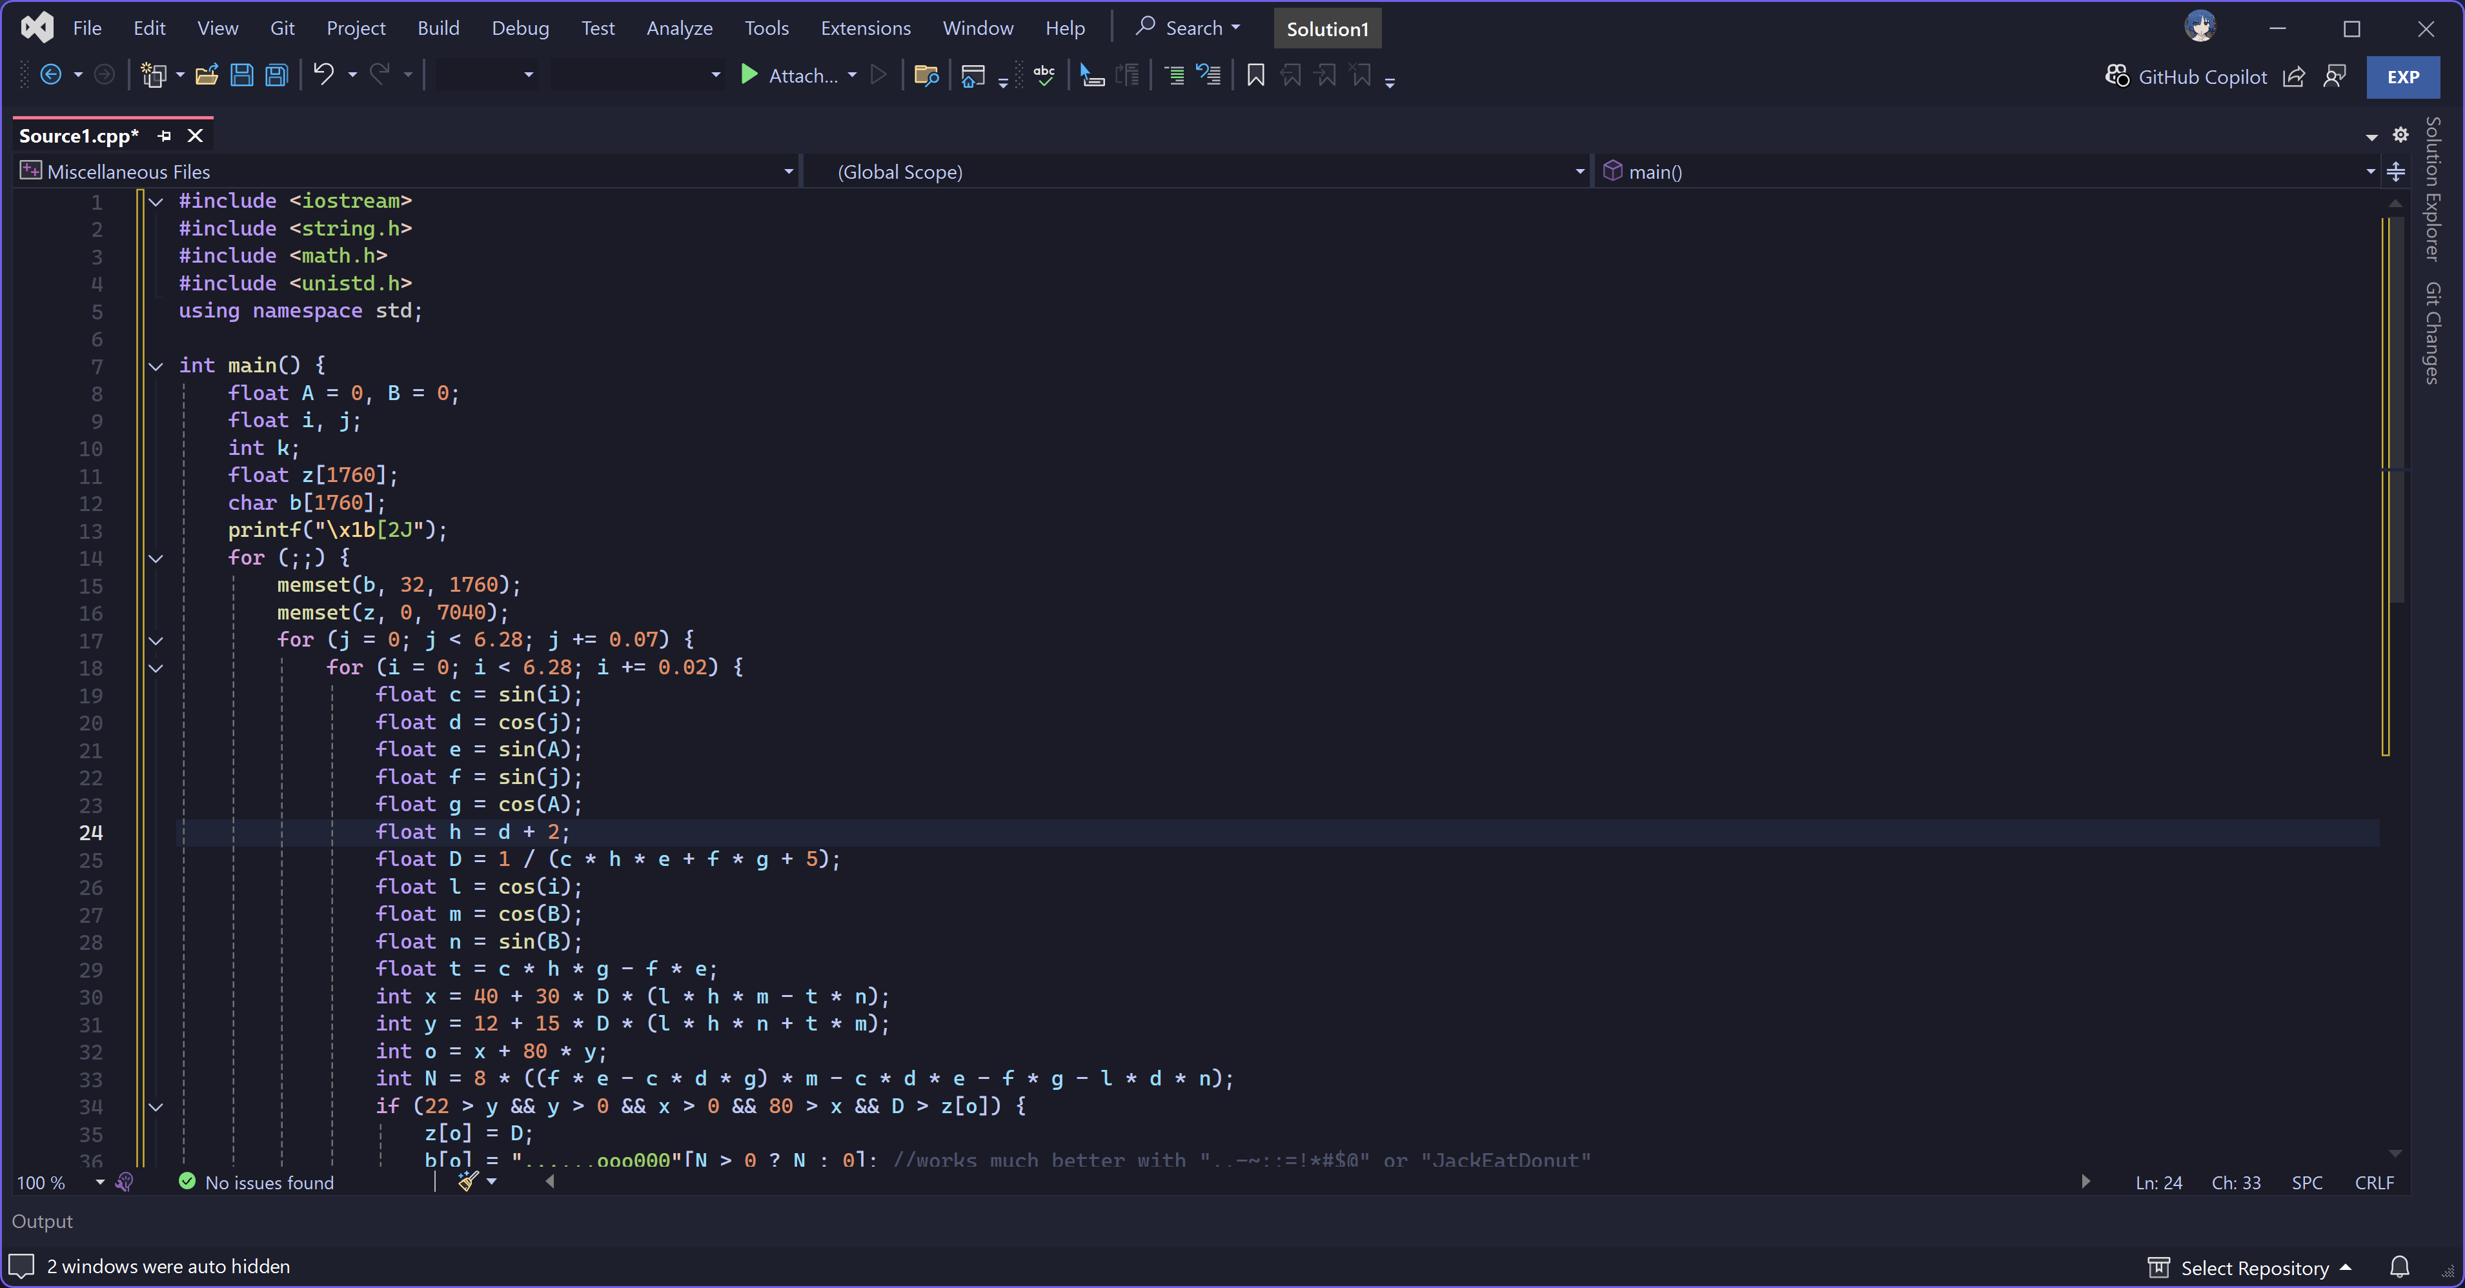Click Select Repository in status bar

point(2249,1267)
